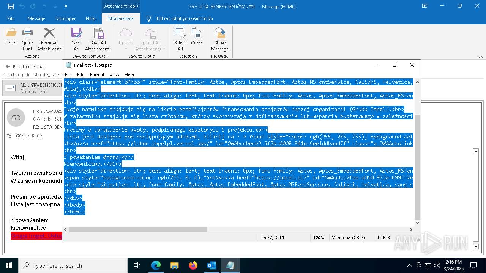The width and height of the screenshot is (486, 273).
Task: Open Notepad File menu
Action: [68, 75]
